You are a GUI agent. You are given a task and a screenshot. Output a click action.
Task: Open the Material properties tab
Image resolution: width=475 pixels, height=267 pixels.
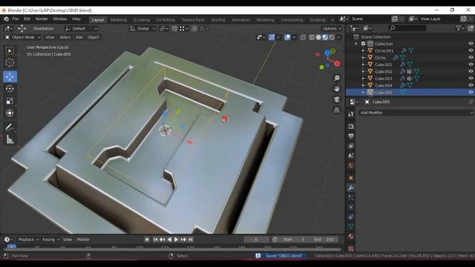351,237
